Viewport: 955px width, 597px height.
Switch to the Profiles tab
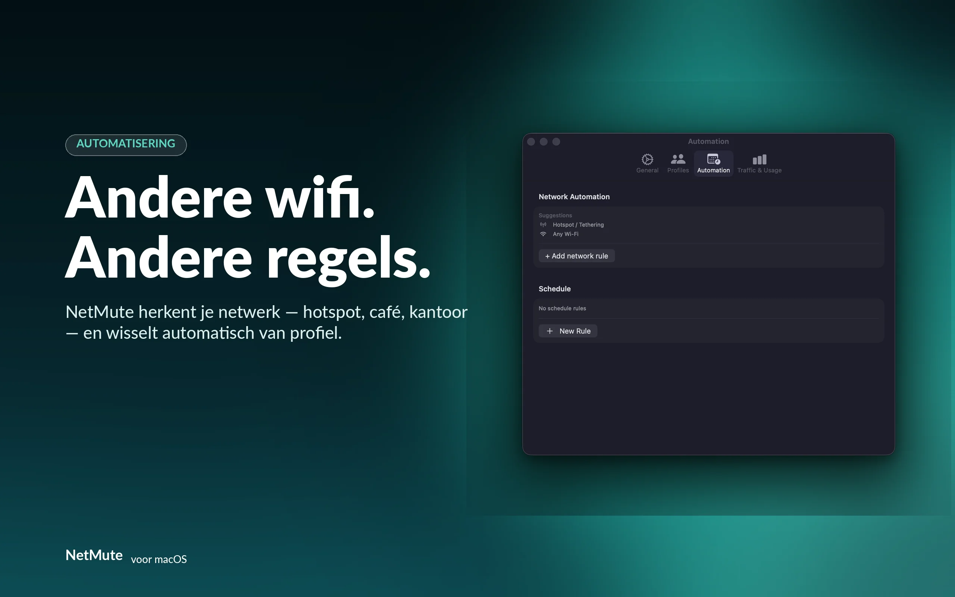pyautogui.click(x=678, y=163)
